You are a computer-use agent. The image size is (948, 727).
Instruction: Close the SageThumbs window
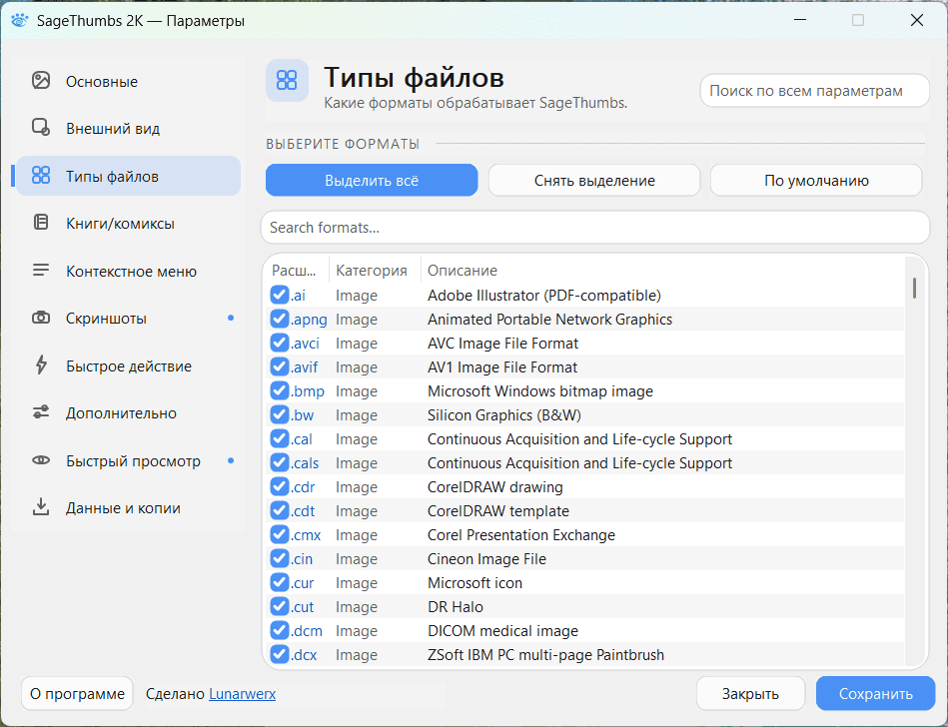click(917, 20)
